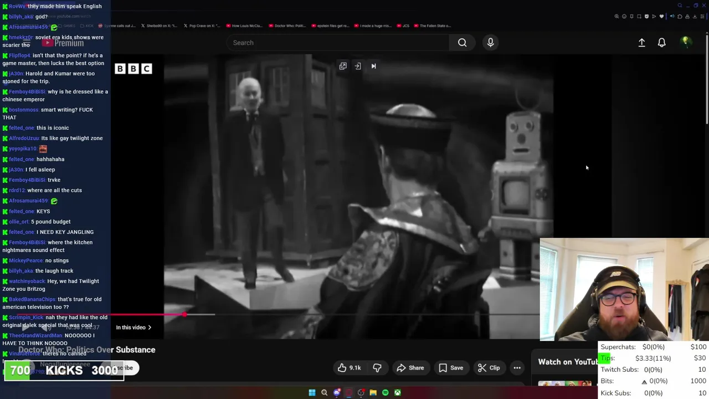Image resolution: width=709 pixels, height=399 pixels.
Task: Click the pin icon in browser toolbar
Action: [x=631, y=17]
